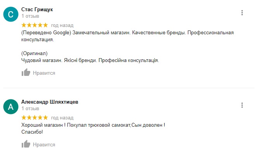Click the thumbs-up icon under Александр Шляхтицев's review
The image size is (258, 151).
(x=26, y=144)
